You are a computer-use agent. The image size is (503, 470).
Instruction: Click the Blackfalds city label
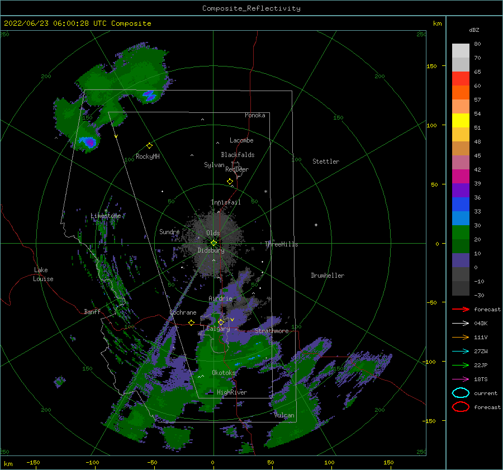coord(238,155)
